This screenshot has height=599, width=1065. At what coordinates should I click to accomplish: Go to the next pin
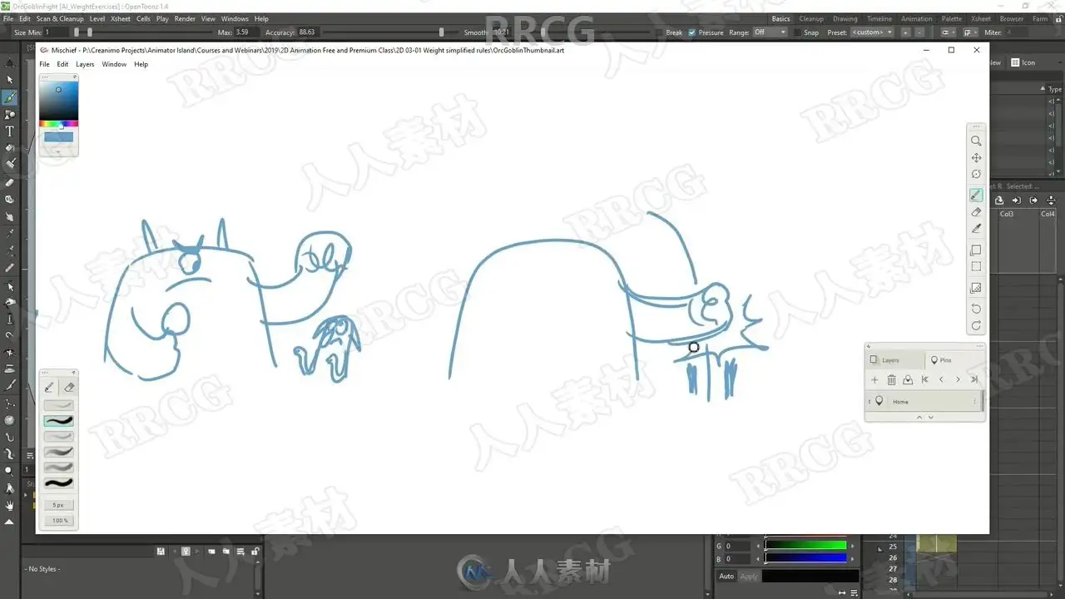(x=958, y=379)
